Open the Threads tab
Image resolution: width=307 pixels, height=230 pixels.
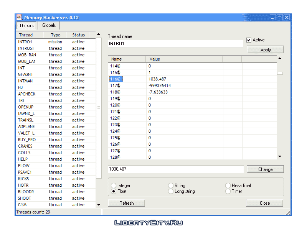(27, 26)
